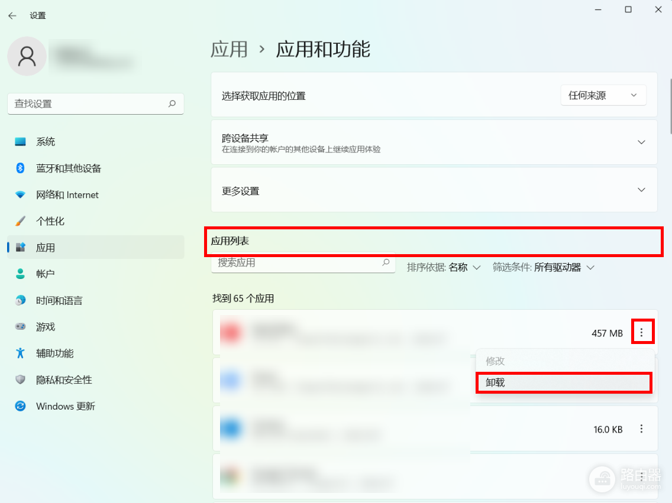This screenshot has width=672, height=503.
Task: Open 网络和 Internet settings
Action: (96, 195)
